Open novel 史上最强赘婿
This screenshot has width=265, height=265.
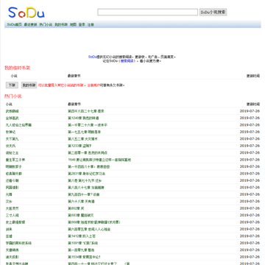tap(15, 222)
